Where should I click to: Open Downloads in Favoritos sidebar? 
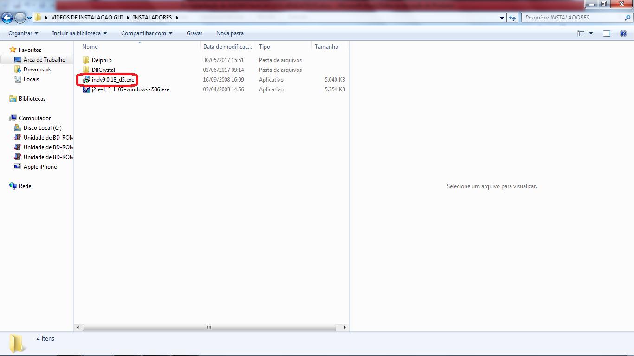37,70
